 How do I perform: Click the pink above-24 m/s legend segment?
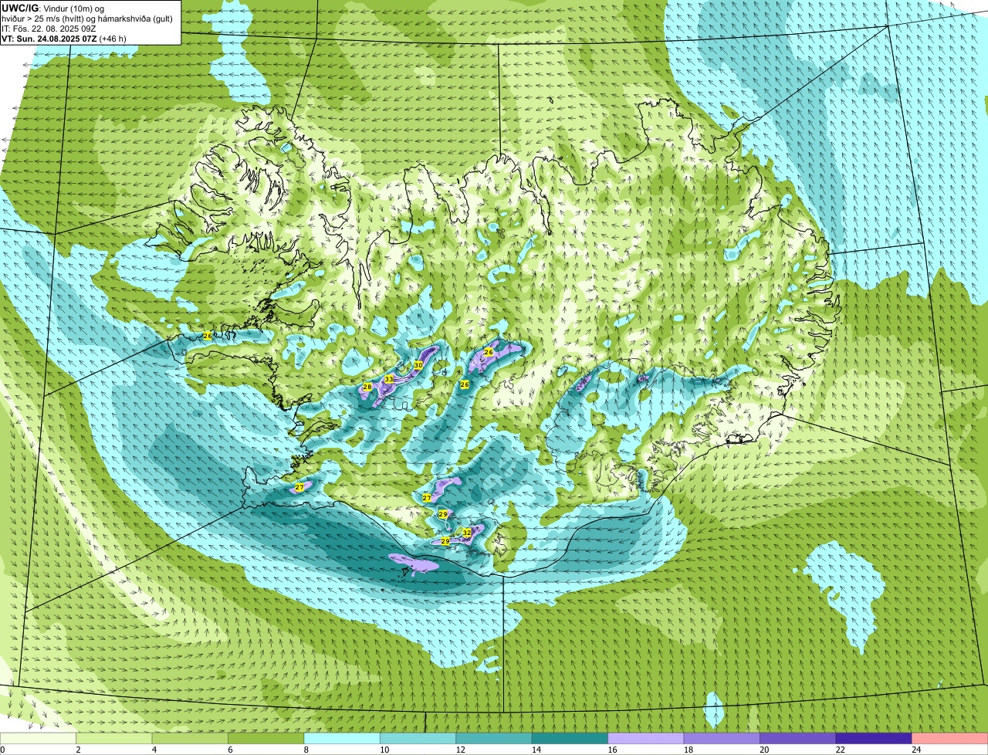950,739
